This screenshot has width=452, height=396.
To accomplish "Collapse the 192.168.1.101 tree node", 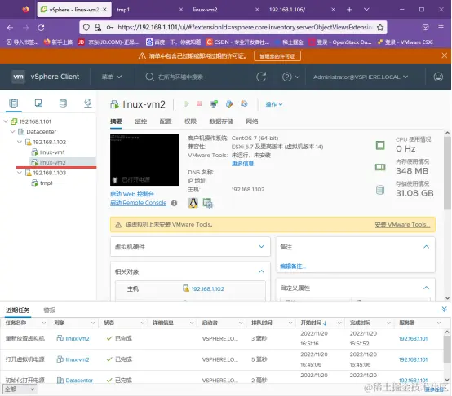I will (x=6, y=121).
